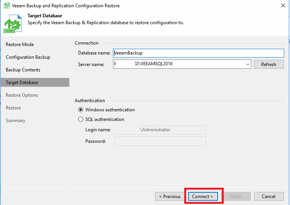
Task: Click the 'Login name:' label
Action: tap(98, 130)
